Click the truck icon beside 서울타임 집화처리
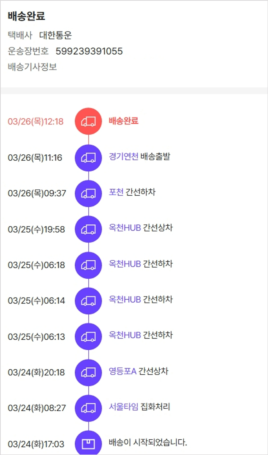268x455 pixels. [x=88, y=408]
